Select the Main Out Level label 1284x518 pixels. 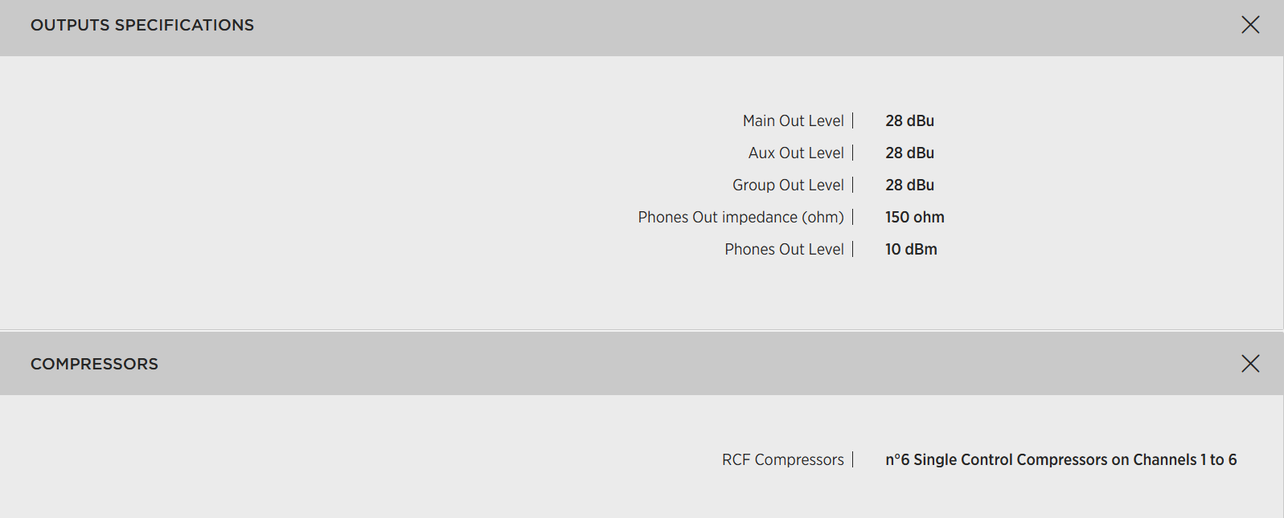(793, 120)
